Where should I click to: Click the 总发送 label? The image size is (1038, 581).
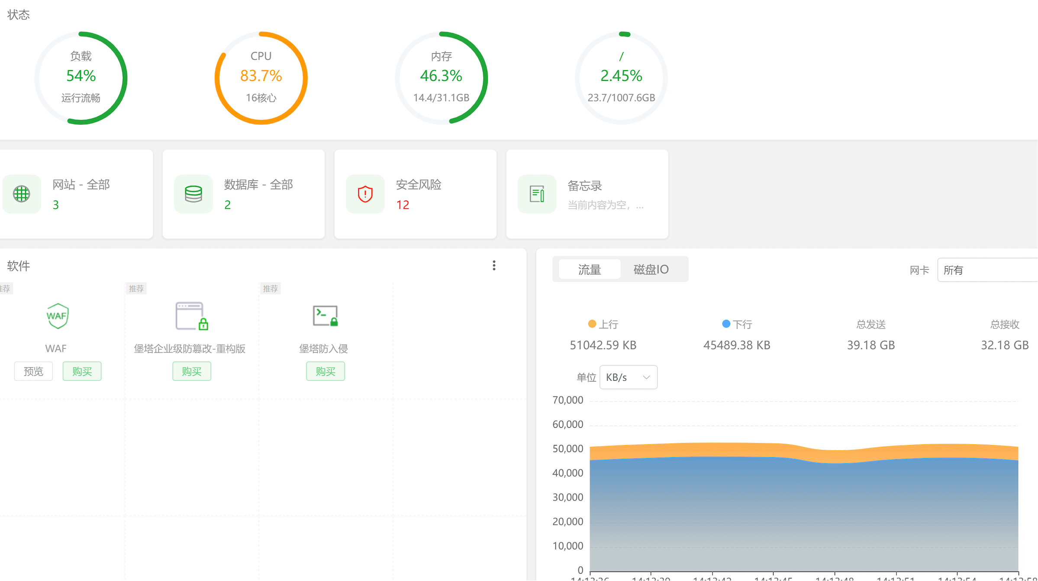(x=871, y=325)
